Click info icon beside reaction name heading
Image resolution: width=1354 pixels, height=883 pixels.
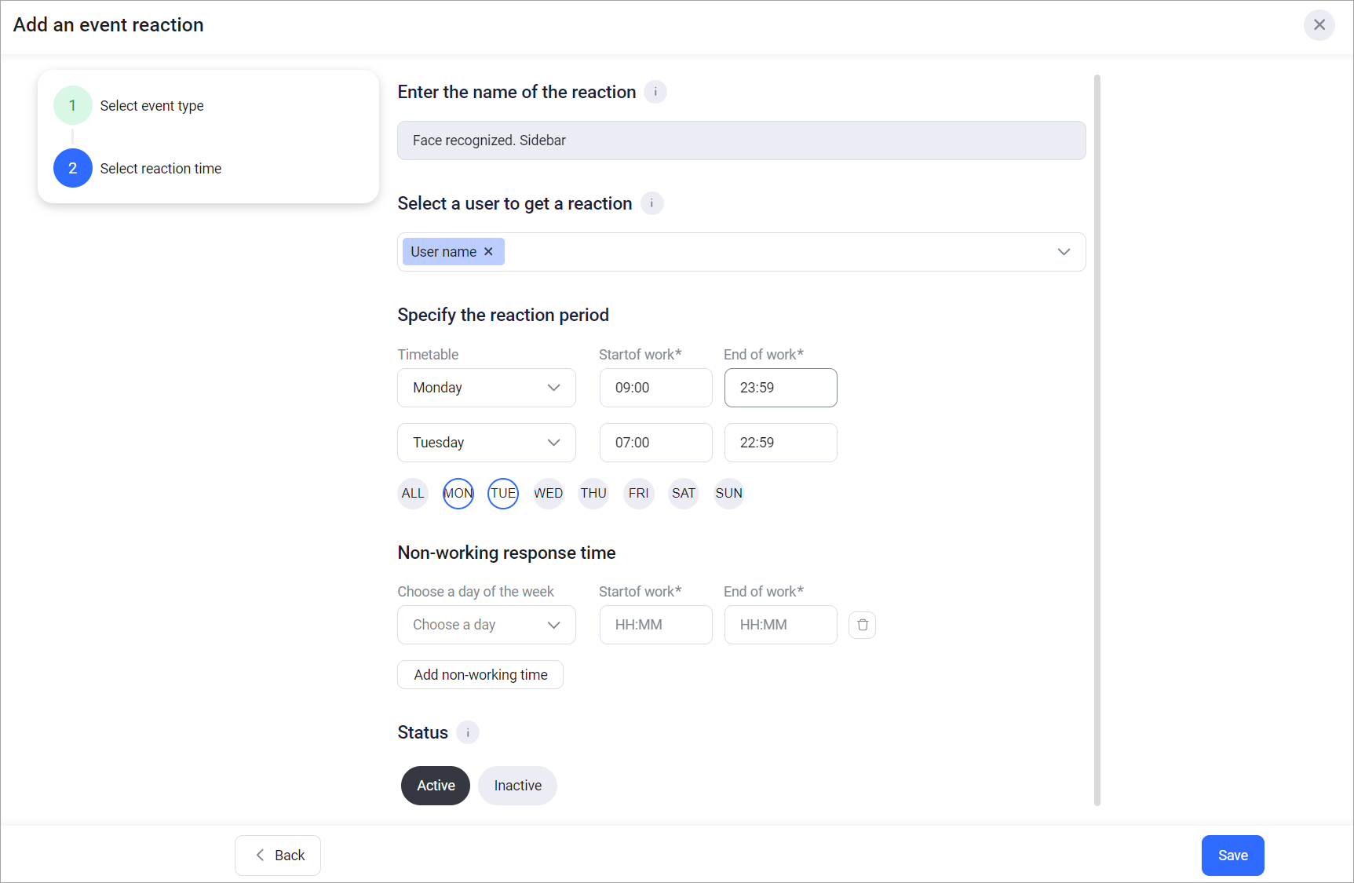point(655,92)
